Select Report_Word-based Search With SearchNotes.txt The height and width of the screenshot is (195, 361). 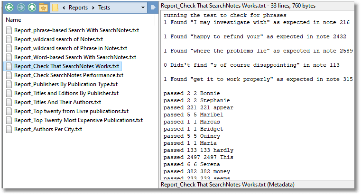[x=75, y=57]
